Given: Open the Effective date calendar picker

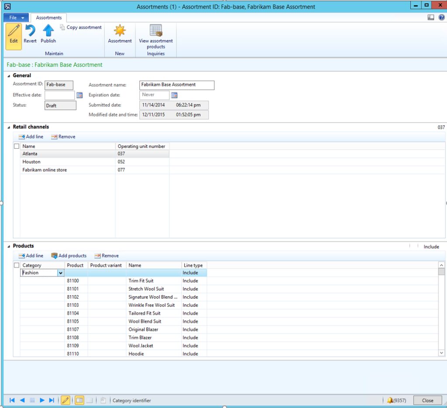Looking at the screenshot, I should point(79,95).
